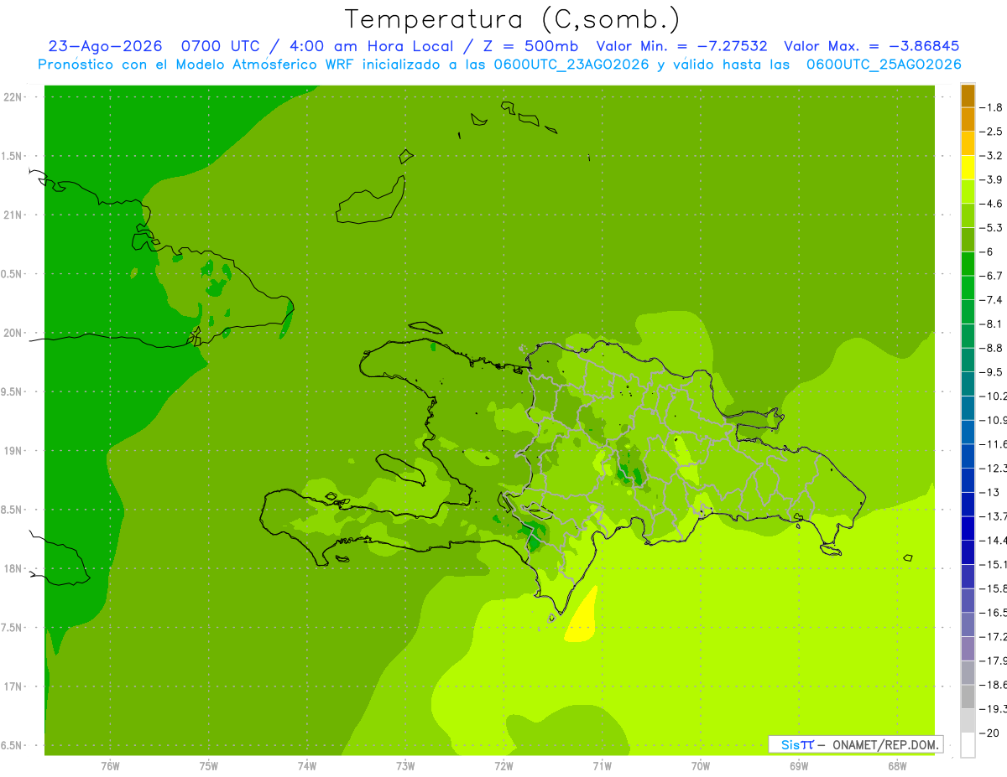Click the '-3.2' legend value

click(x=991, y=156)
